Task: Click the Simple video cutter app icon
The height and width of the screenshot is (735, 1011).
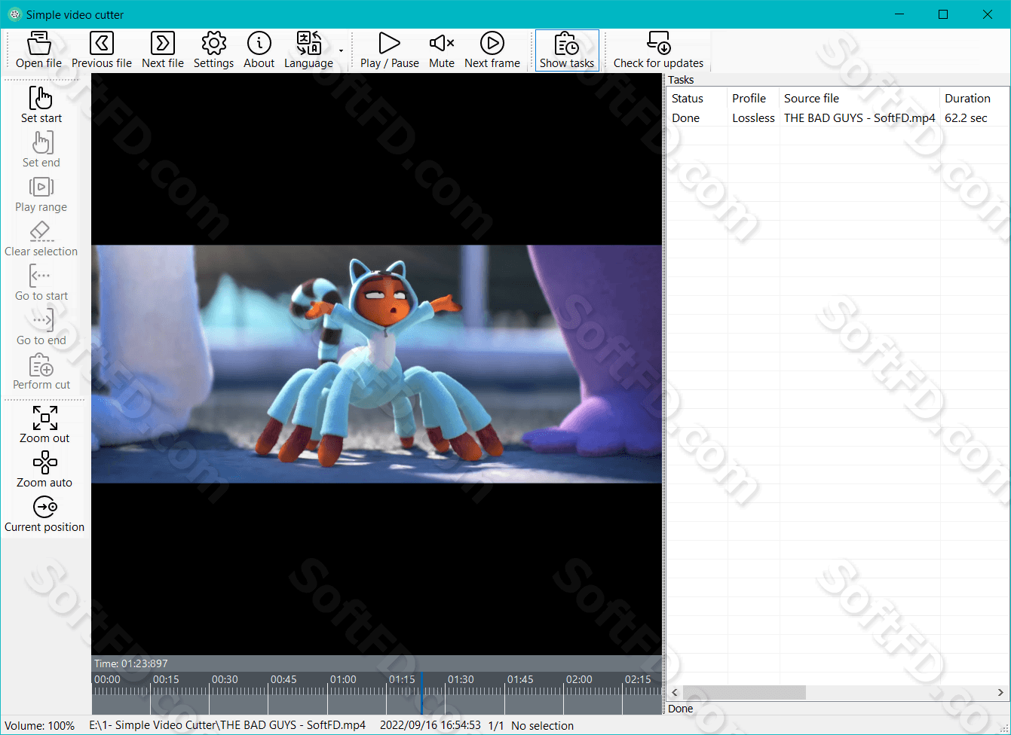Action: pyautogui.click(x=14, y=14)
